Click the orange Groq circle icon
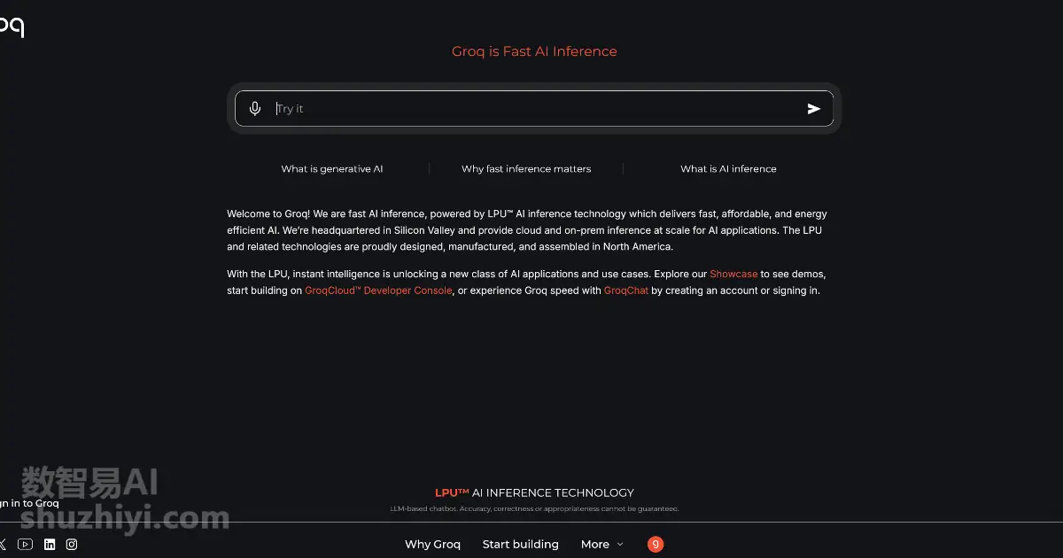The height and width of the screenshot is (558, 1063). (656, 545)
